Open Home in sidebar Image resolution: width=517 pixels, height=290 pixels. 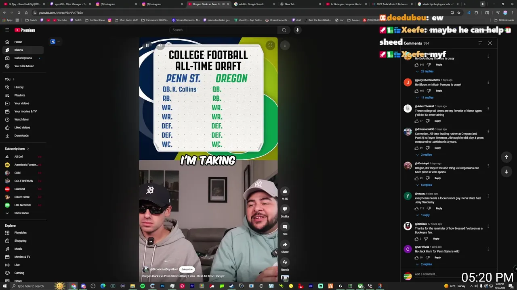click(23, 42)
